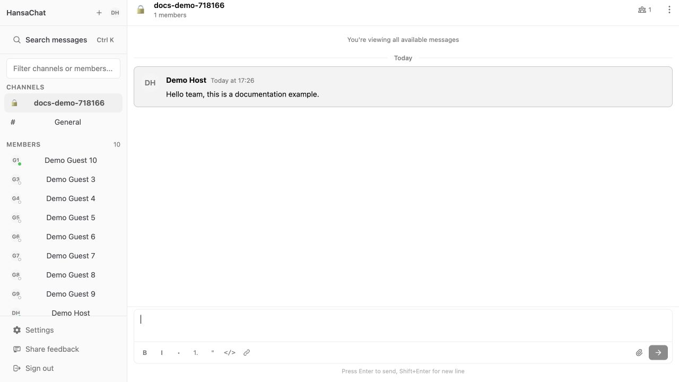
Task: Click Demo Guest 6's G6 avatar
Action: click(x=16, y=237)
